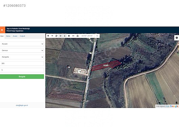Open the cbs@tkgm.gov.tr email link
Image resolution: width=179 pixels, height=134 pixels.
point(22,105)
